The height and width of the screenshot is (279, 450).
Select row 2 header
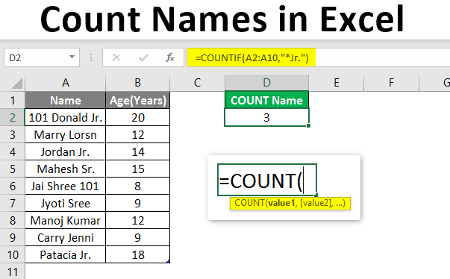point(13,118)
